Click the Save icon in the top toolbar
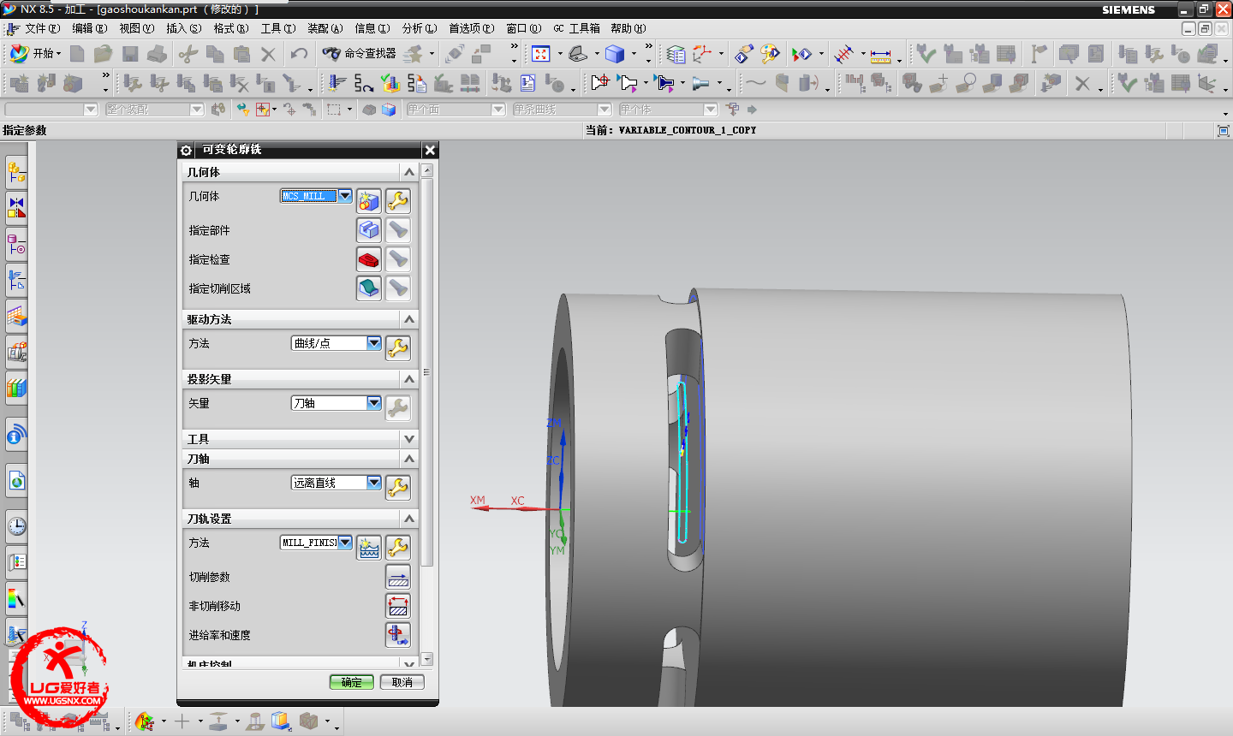This screenshot has height=736, width=1233. pyautogui.click(x=130, y=54)
